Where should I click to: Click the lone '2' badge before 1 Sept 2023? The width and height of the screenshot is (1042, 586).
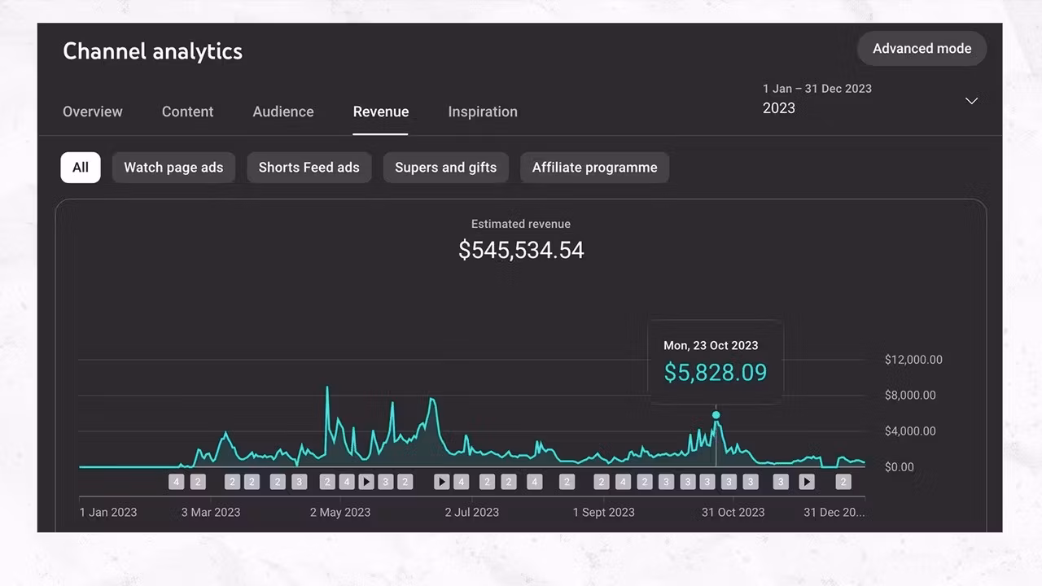pos(567,482)
